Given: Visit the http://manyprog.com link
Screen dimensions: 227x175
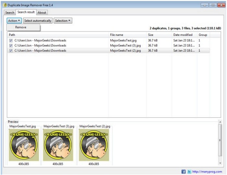Looking at the screenshot, I should (207, 172).
